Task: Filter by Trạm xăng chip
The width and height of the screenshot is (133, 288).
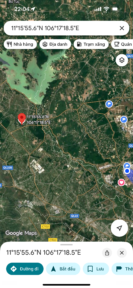Action: point(91,44)
